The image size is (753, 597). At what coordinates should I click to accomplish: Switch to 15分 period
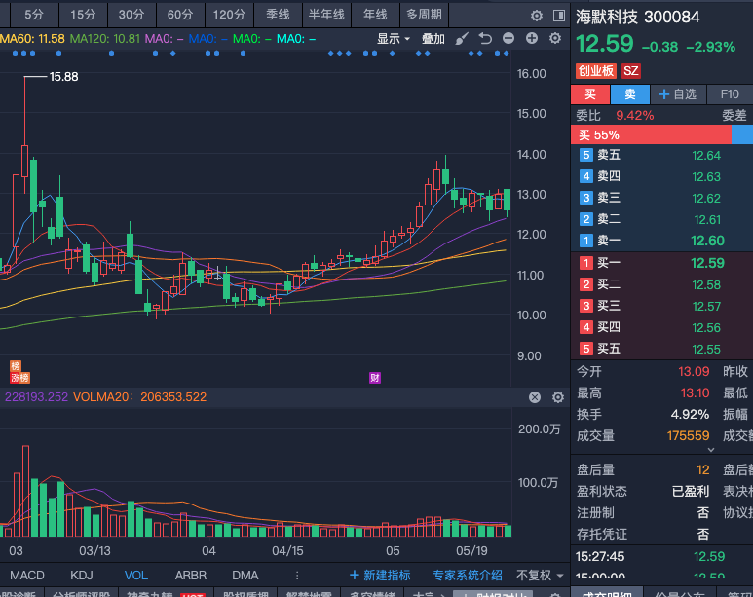coord(83,15)
